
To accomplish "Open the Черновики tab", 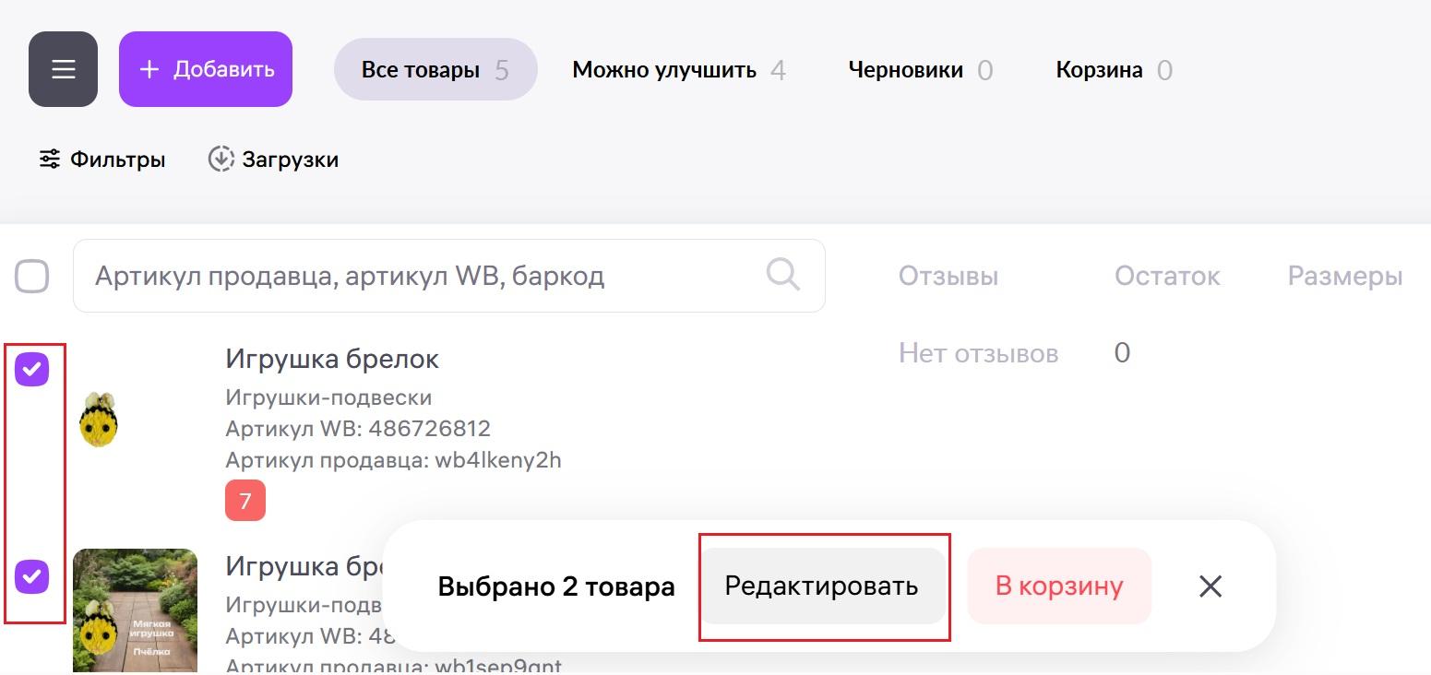I will [x=921, y=70].
